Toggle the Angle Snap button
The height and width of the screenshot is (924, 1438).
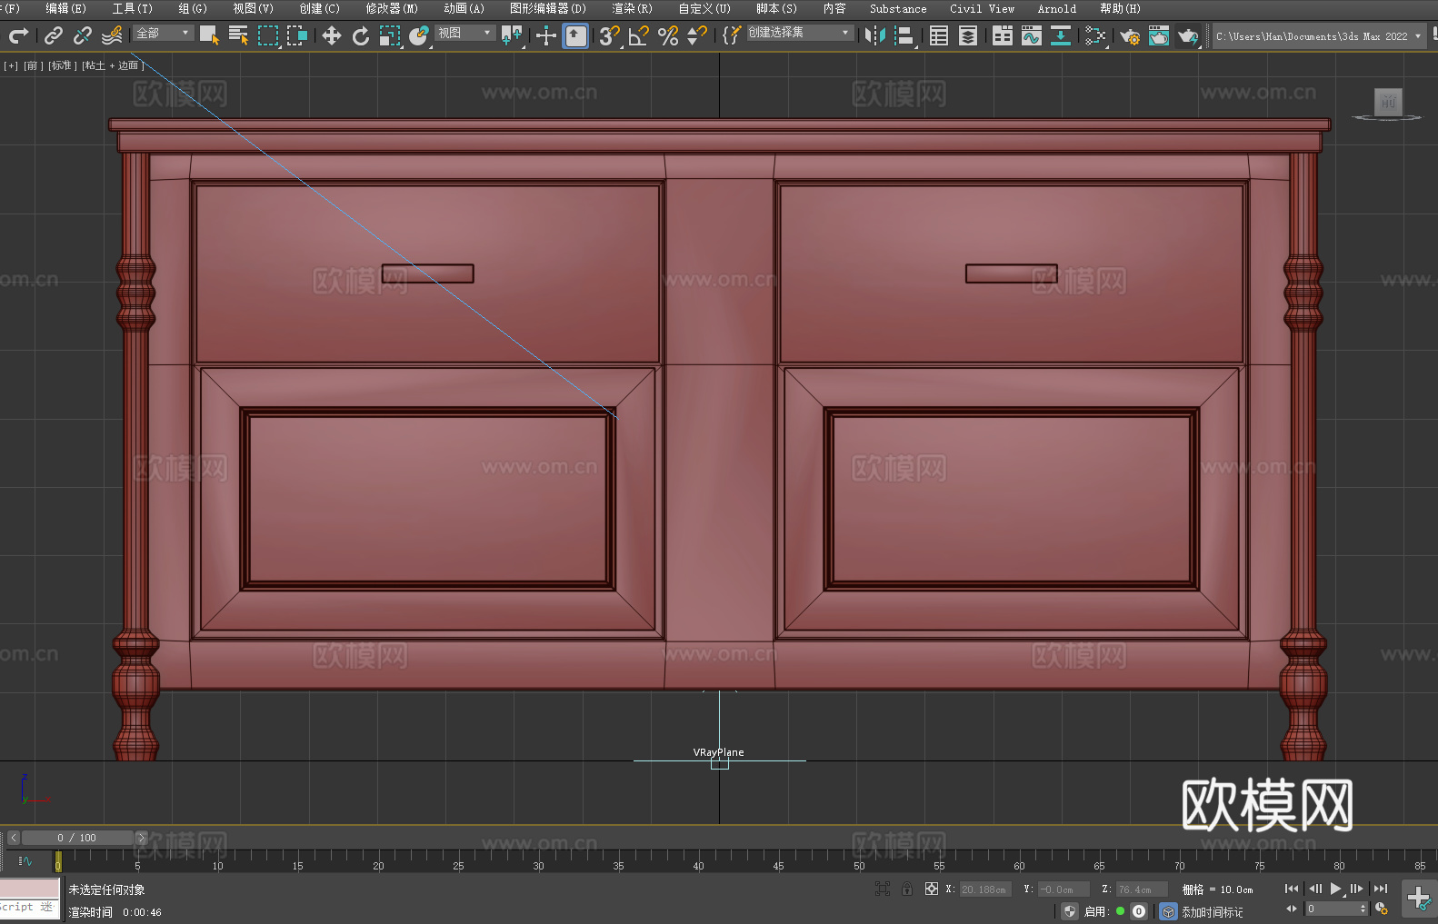tap(639, 35)
